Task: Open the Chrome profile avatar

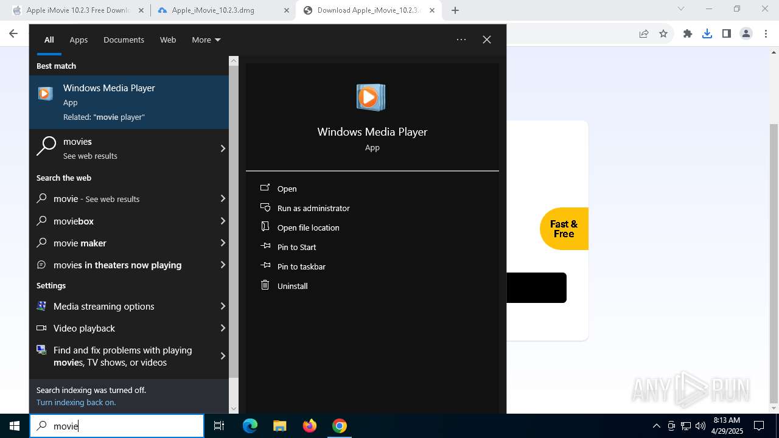Action: click(x=746, y=34)
